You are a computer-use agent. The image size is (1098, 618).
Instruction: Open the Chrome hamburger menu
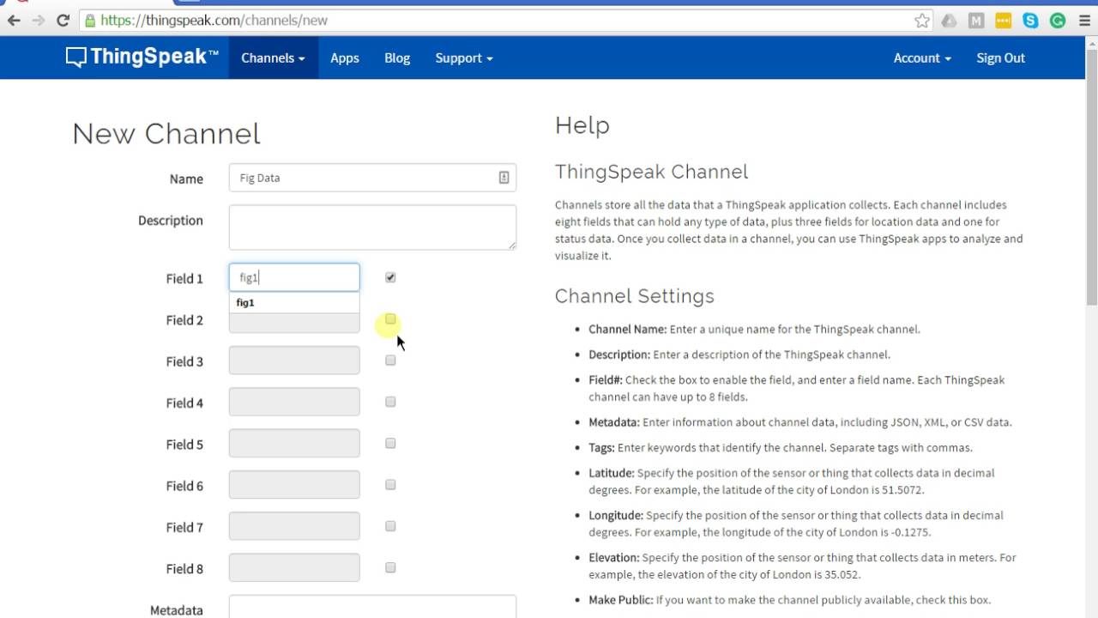[x=1083, y=21]
